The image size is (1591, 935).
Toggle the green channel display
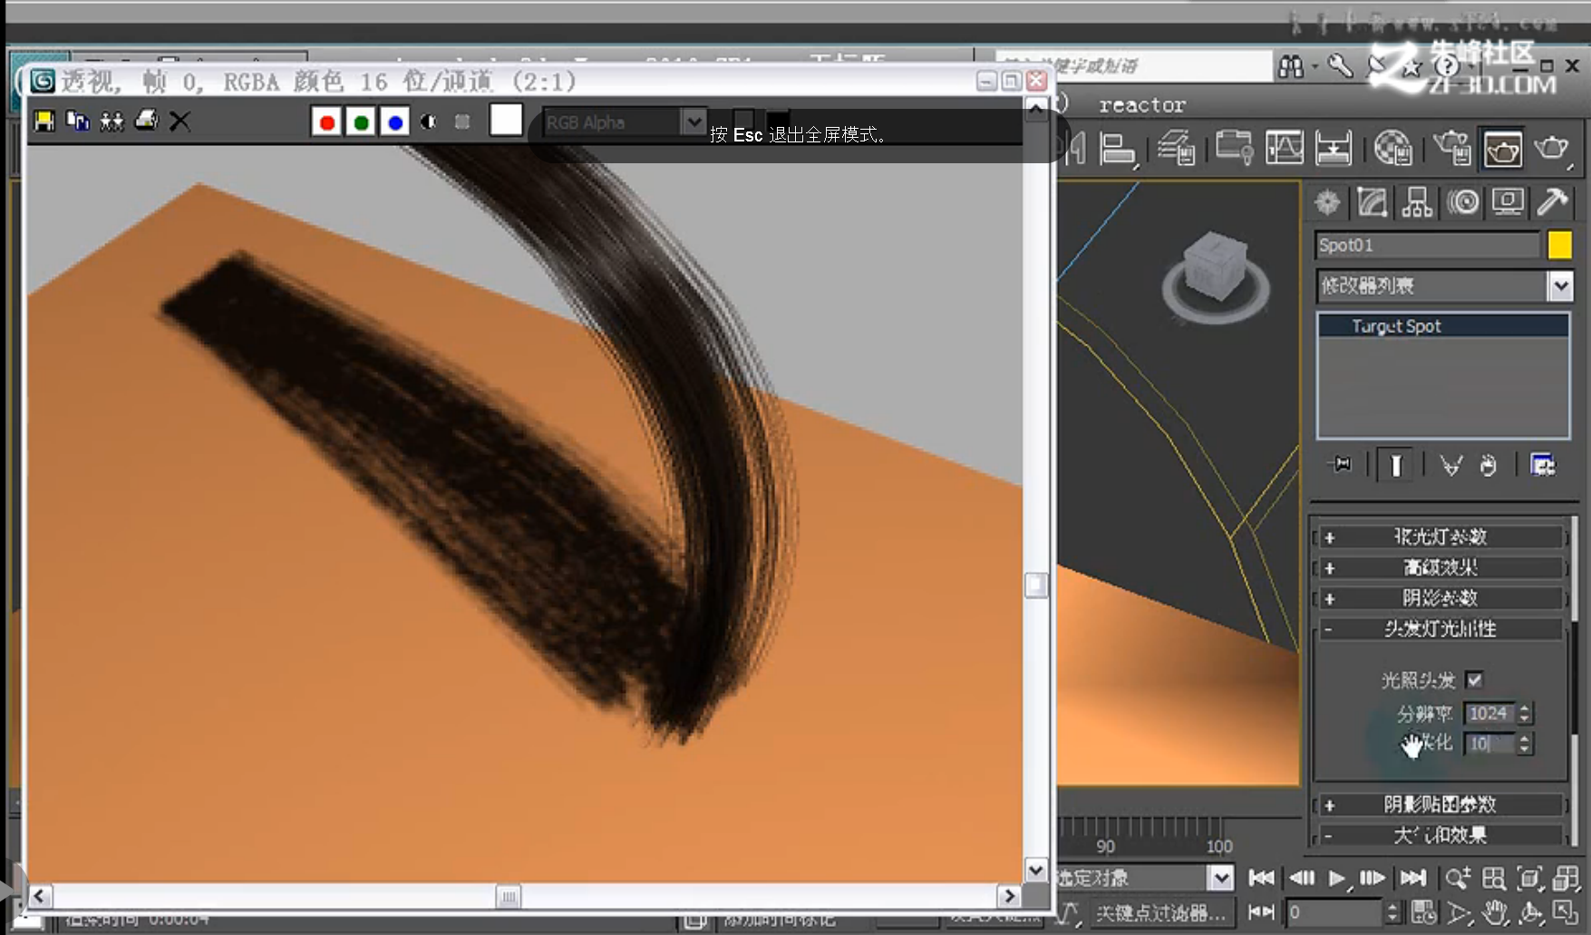click(x=361, y=122)
